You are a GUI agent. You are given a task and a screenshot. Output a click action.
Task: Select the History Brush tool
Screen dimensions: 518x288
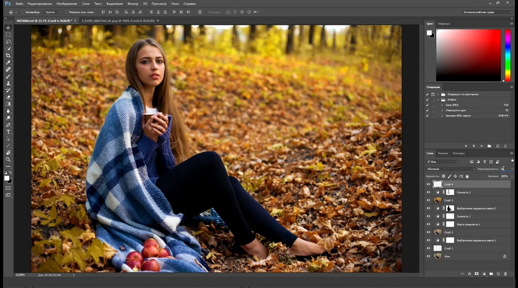click(8, 90)
